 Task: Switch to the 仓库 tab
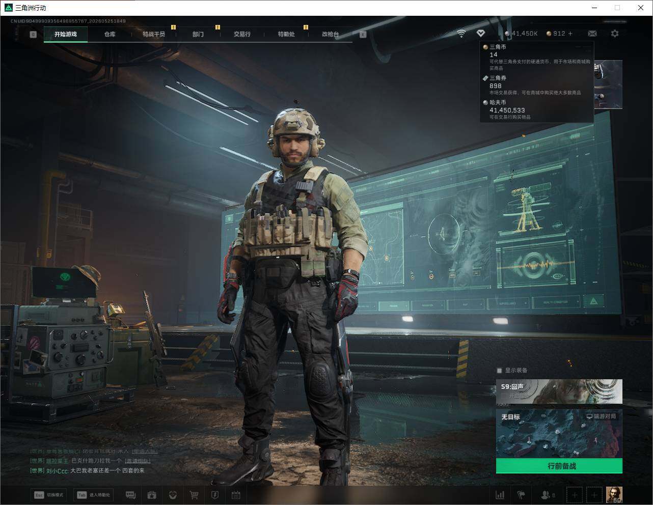click(x=110, y=34)
